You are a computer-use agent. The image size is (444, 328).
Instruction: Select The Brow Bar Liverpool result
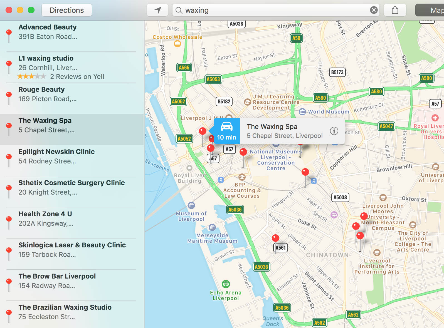click(72, 285)
